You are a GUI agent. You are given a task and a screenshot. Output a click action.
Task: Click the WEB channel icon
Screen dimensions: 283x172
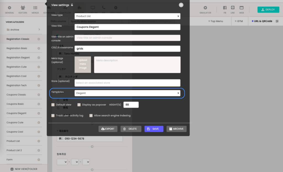[x=241, y=8]
